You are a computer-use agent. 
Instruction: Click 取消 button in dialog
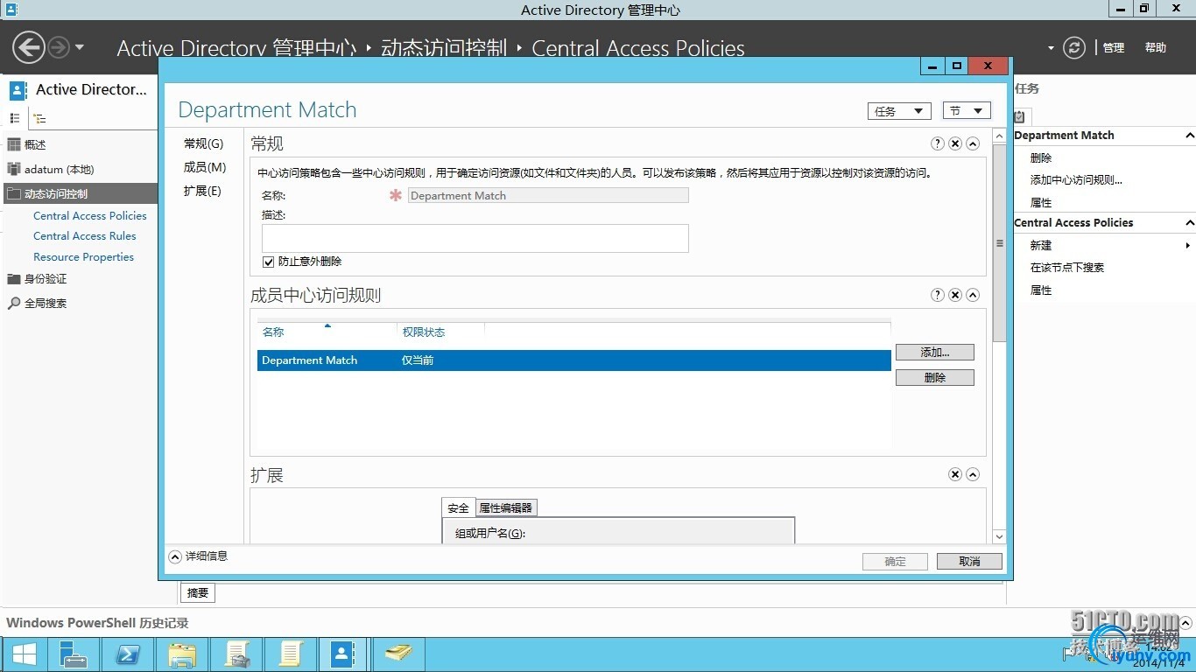tap(969, 562)
